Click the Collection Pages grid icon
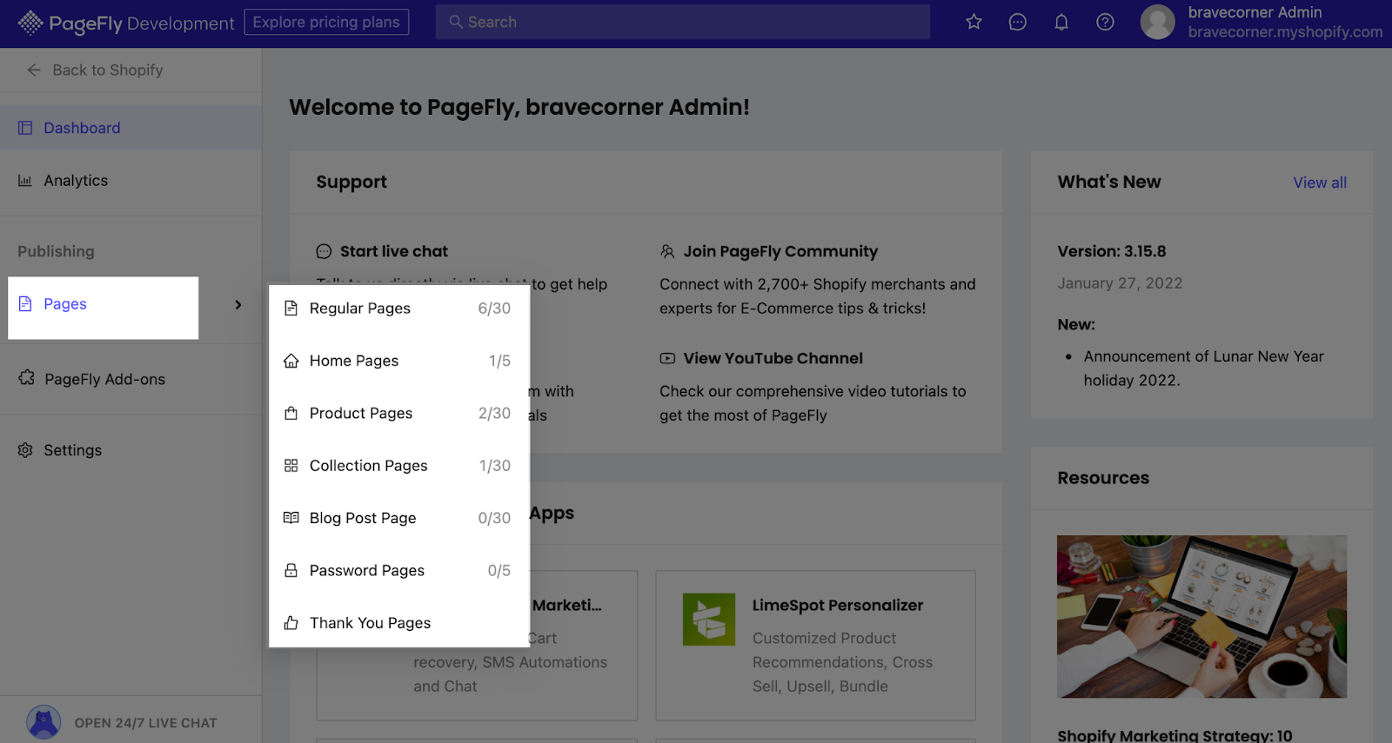1392x743 pixels. [x=291, y=465]
